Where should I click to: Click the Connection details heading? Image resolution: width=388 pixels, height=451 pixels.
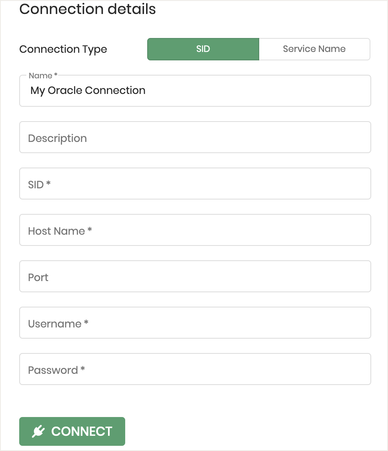(88, 9)
